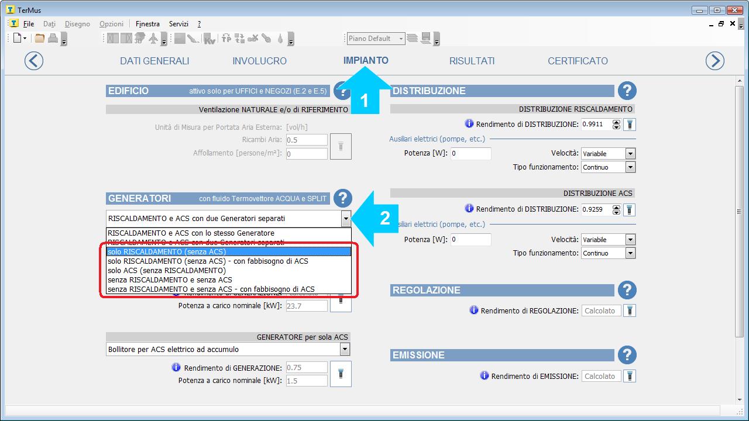Open help for the DISTRIBUZIONE section
The image size is (749, 421).
627,91
